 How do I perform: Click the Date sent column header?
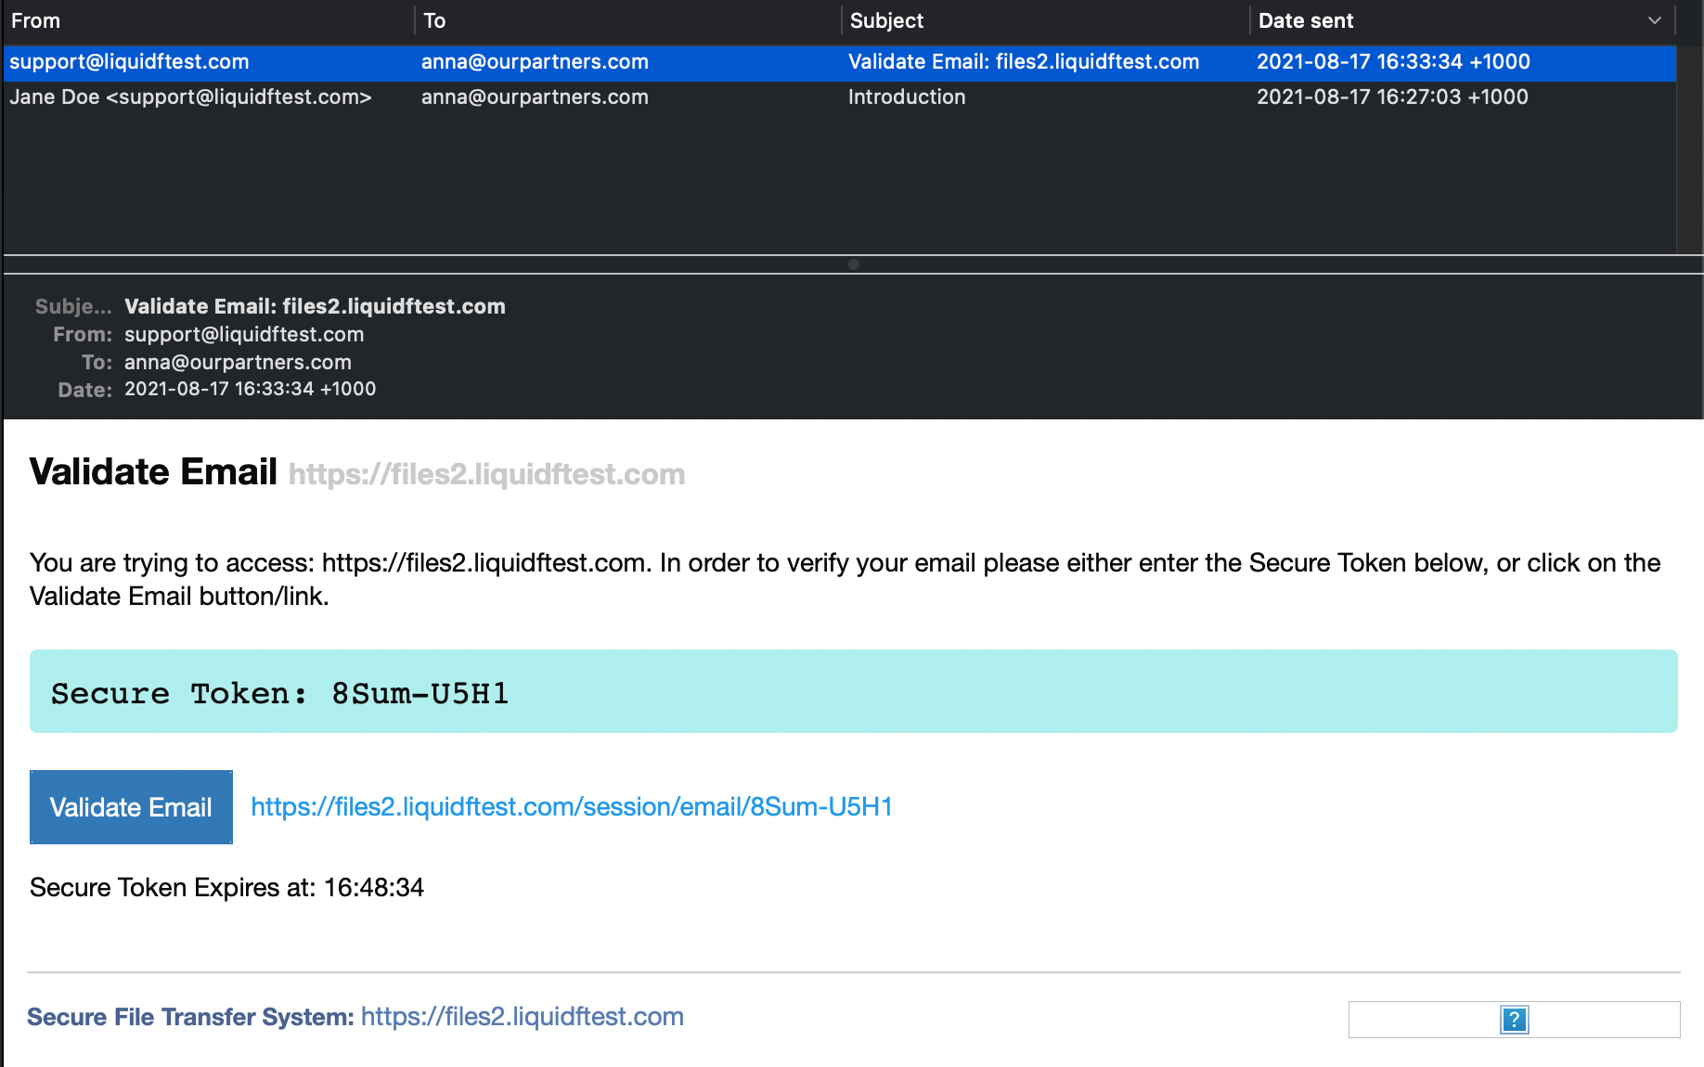click(x=1305, y=19)
